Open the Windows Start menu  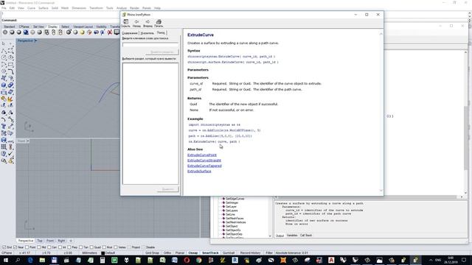(6, 260)
